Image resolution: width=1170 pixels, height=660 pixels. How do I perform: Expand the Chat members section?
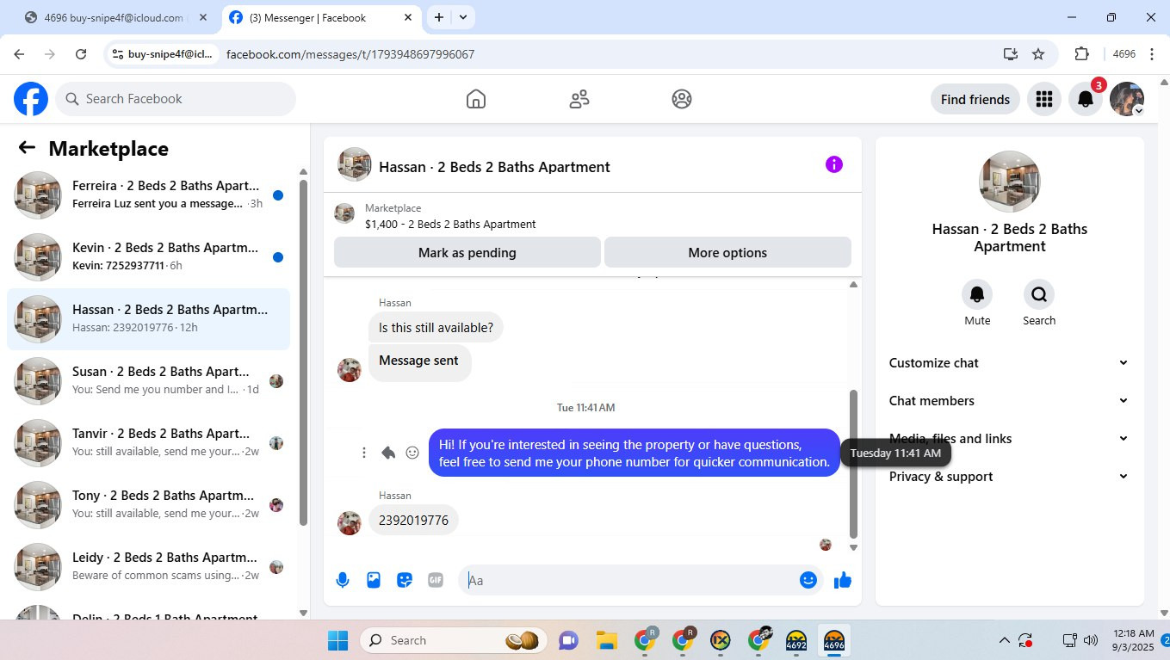[1009, 401]
